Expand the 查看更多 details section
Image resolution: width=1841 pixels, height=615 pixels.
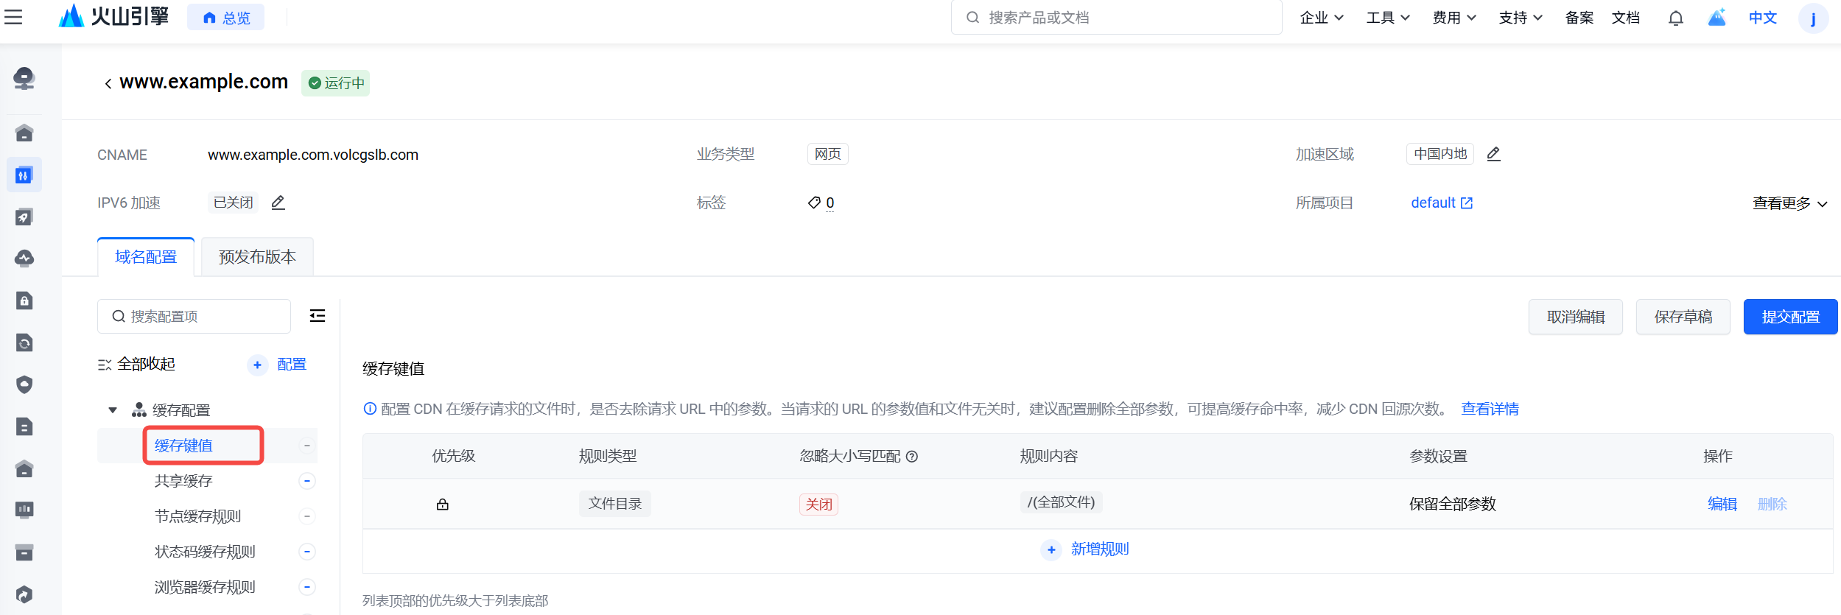[1789, 203]
